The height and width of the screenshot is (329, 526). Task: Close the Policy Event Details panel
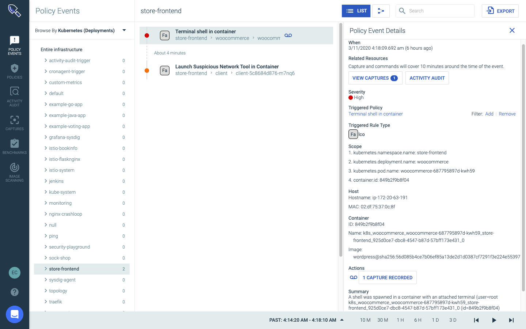click(x=512, y=30)
